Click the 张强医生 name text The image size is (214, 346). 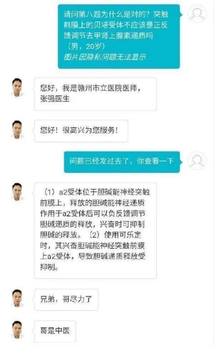pyautogui.click(x=55, y=99)
